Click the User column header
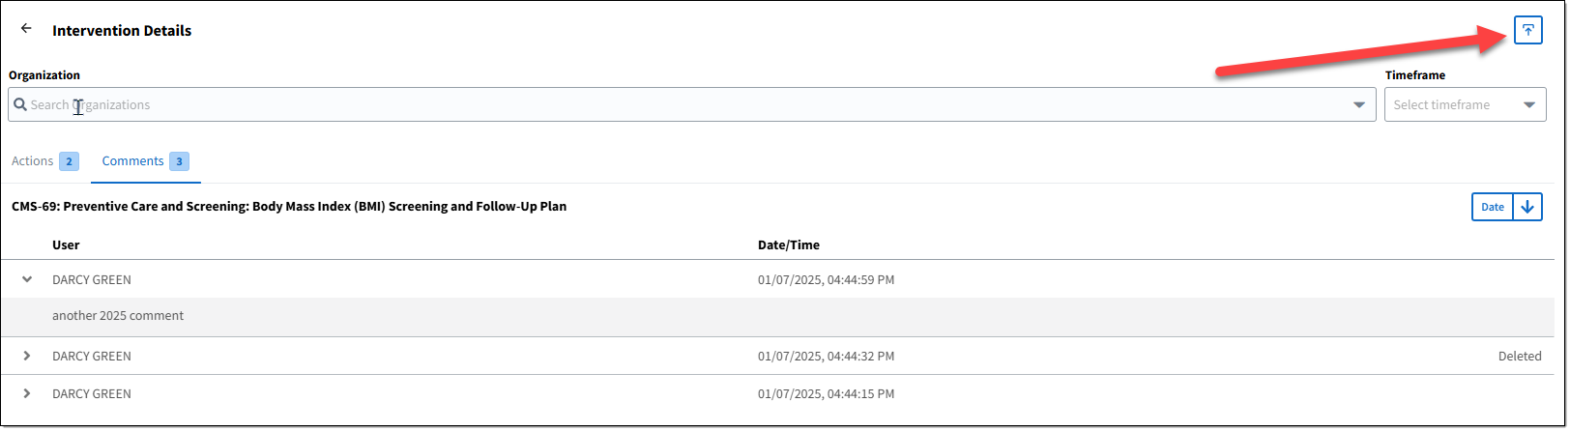Viewport: 1570px width, 431px height. (x=66, y=244)
